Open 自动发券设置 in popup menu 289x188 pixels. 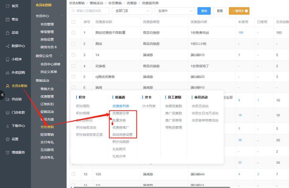[122, 135]
